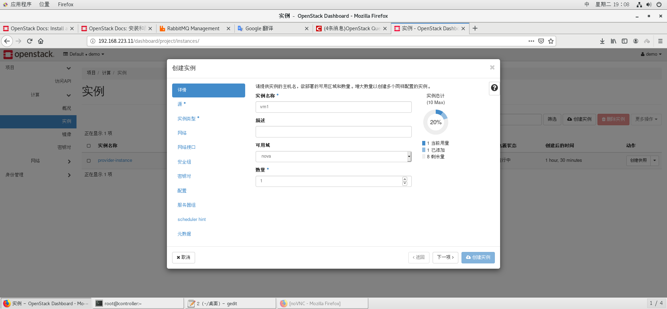Open volume control in system tray
Image resolution: width=667 pixels, height=309 pixels.
click(x=649, y=5)
